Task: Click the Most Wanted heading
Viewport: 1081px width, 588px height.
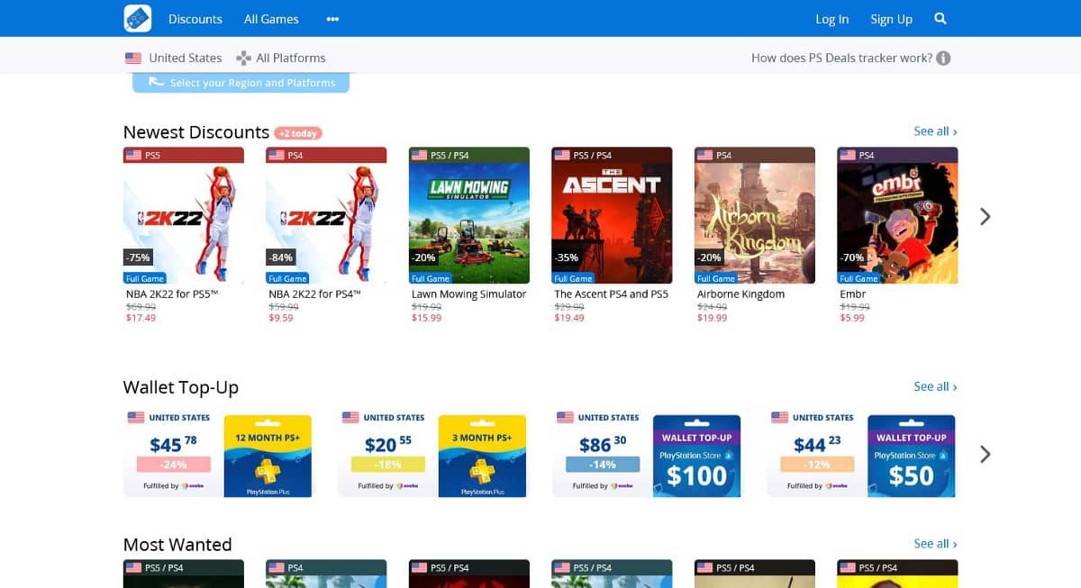Action: tap(177, 545)
